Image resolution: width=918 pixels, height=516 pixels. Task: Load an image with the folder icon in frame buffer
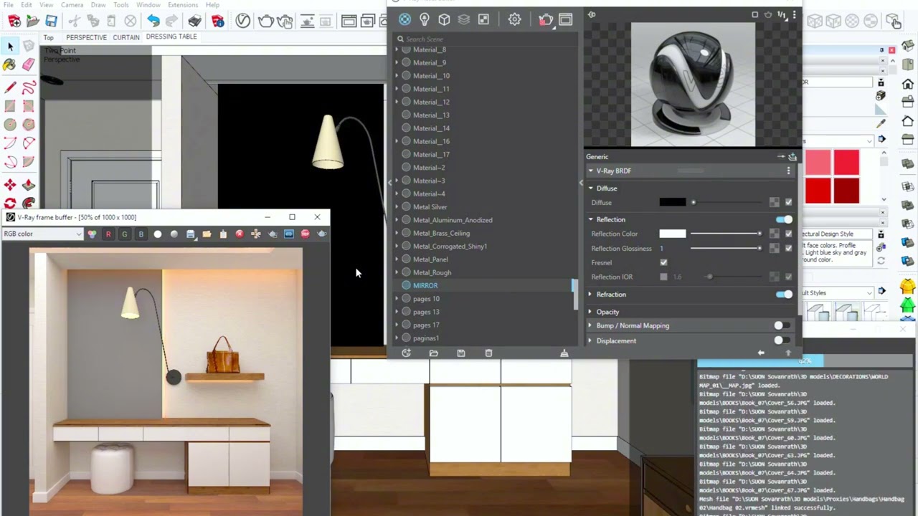[x=207, y=234]
